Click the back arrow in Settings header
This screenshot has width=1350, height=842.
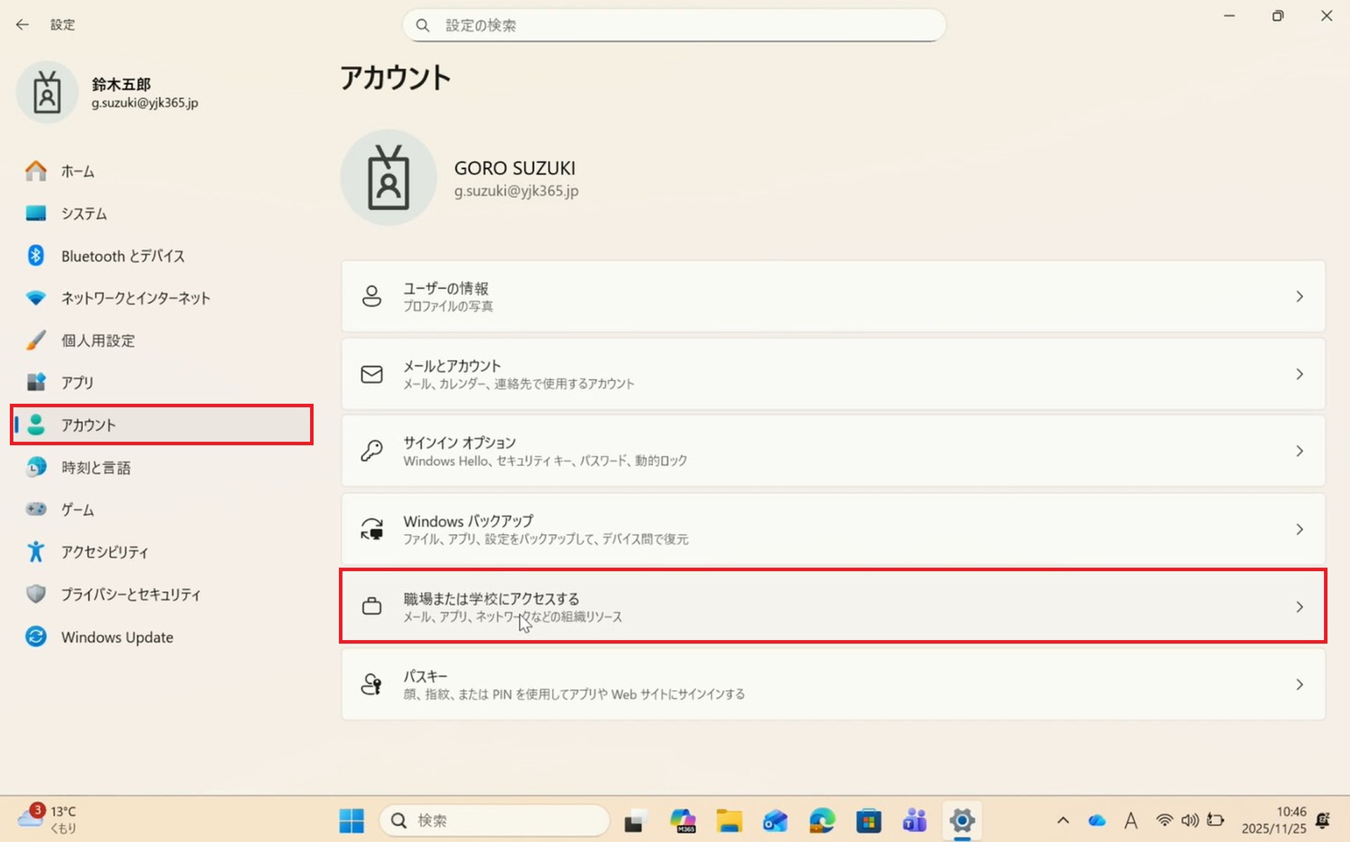pos(22,25)
